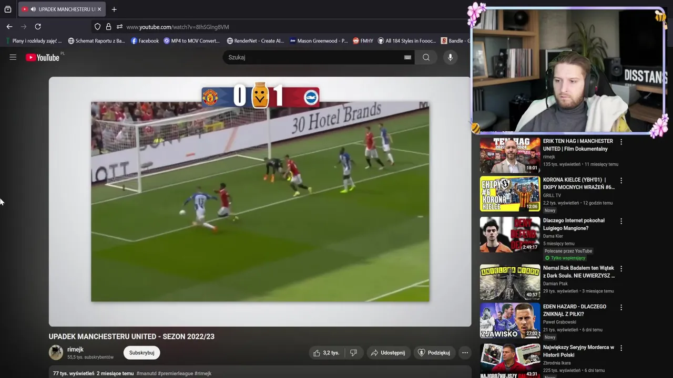The width and height of the screenshot is (673, 378).
Task: Close the UPADEK MANCHESTERU tab
Action: 100,9
